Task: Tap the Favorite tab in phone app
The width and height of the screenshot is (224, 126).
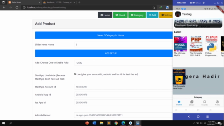Action: coord(204,103)
